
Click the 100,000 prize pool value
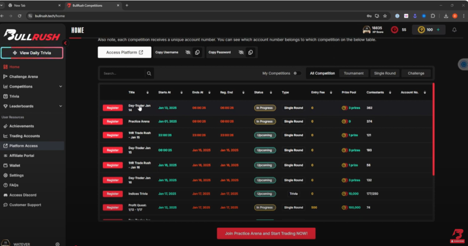[354, 208]
